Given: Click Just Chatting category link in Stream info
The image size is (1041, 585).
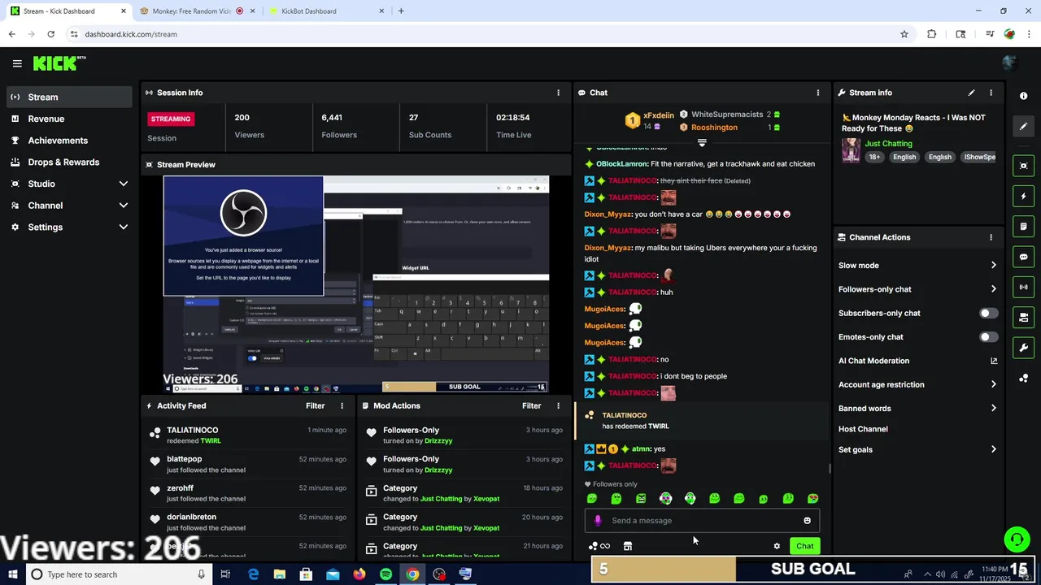Looking at the screenshot, I should (888, 144).
